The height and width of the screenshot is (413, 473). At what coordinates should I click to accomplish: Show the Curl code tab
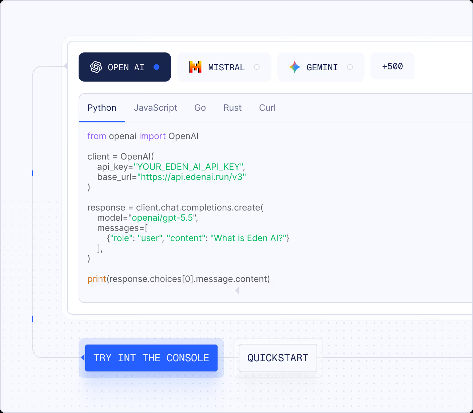click(267, 108)
